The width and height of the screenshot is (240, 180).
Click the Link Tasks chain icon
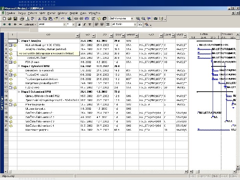76,19
